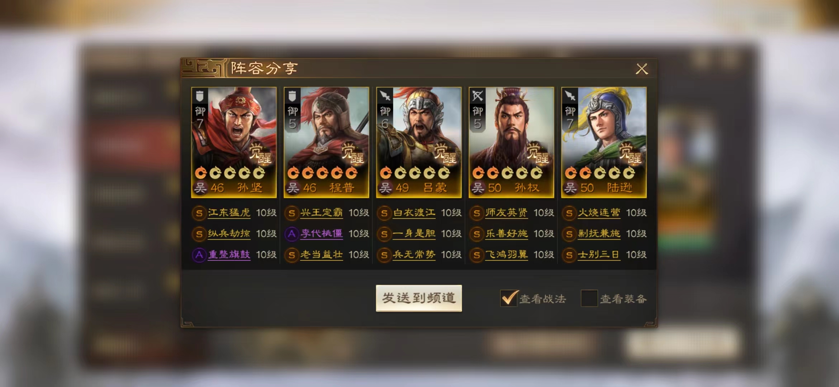This screenshot has height=387, width=839.
Task: Enable the 查看装备 checkbox
Action: (x=589, y=298)
